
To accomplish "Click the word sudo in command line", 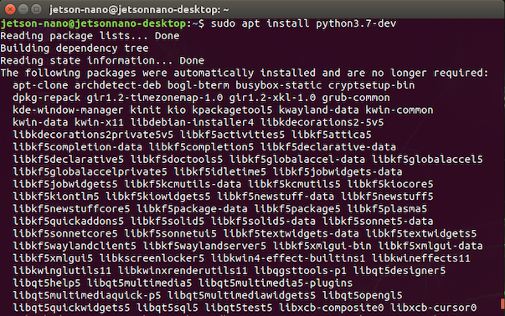I will [x=223, y=23].
